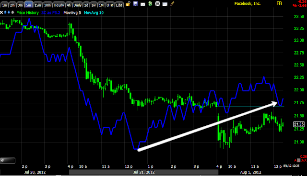307x176 pixels.
Task: Click the red 0.26 indicator value
Action: tap(304, 156)
